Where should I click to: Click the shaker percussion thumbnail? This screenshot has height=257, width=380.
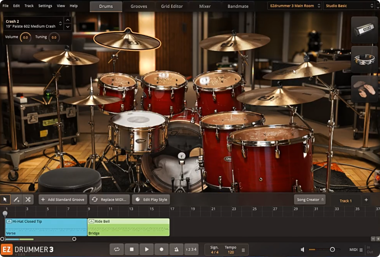click(x=364, y=30)
